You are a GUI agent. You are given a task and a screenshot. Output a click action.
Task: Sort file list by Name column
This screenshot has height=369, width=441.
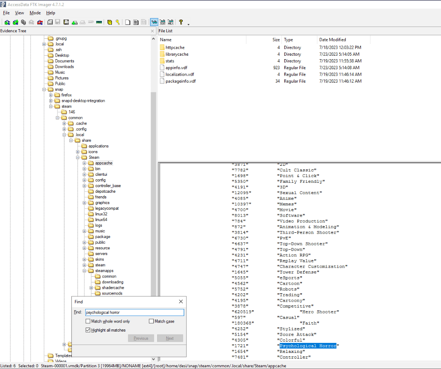tap(202, 40)
